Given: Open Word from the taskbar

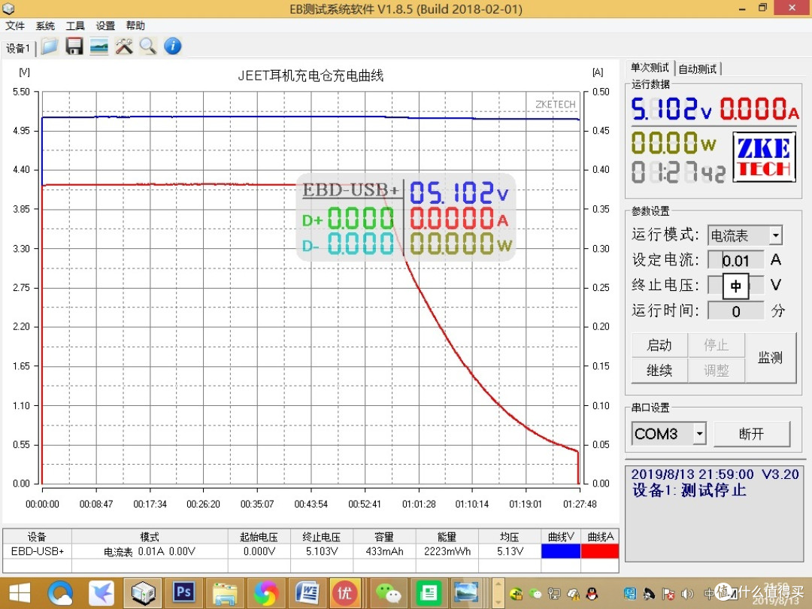Looking at the screenshot, I should click(307, 593).
